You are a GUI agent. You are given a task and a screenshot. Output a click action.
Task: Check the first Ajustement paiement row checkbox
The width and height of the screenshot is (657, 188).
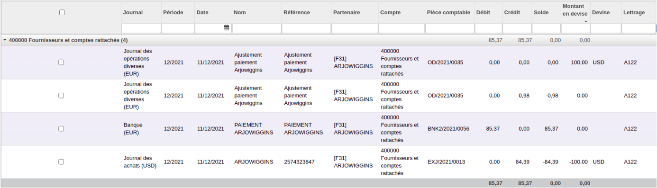tap(61, 62)
